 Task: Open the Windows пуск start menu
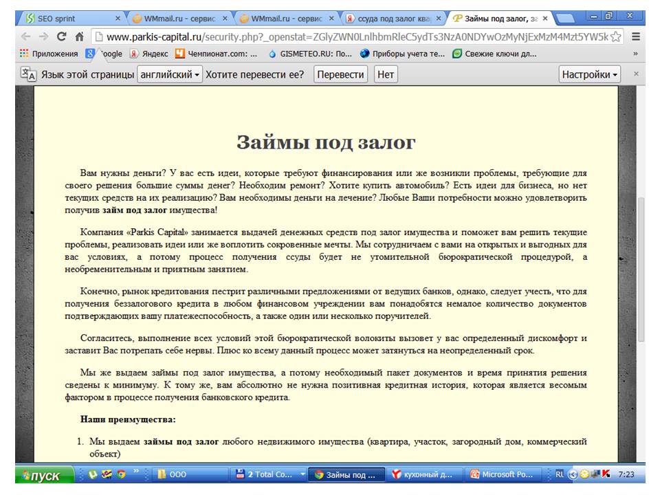pyautogui.click(x=45, y=475)
